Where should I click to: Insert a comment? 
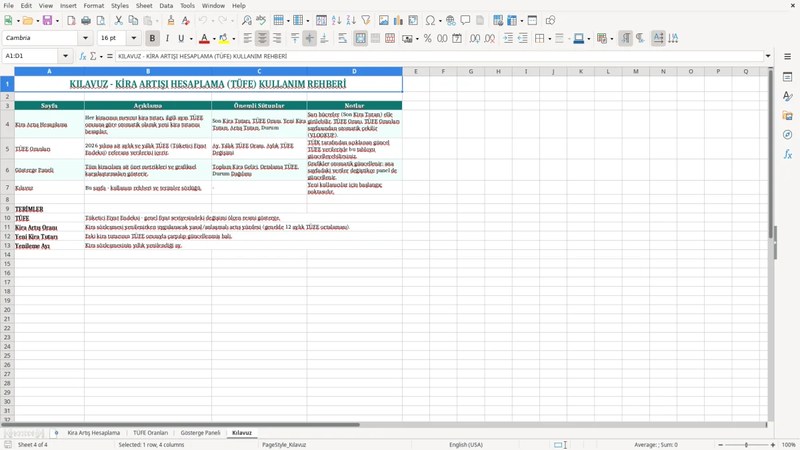tap(465, 21)
